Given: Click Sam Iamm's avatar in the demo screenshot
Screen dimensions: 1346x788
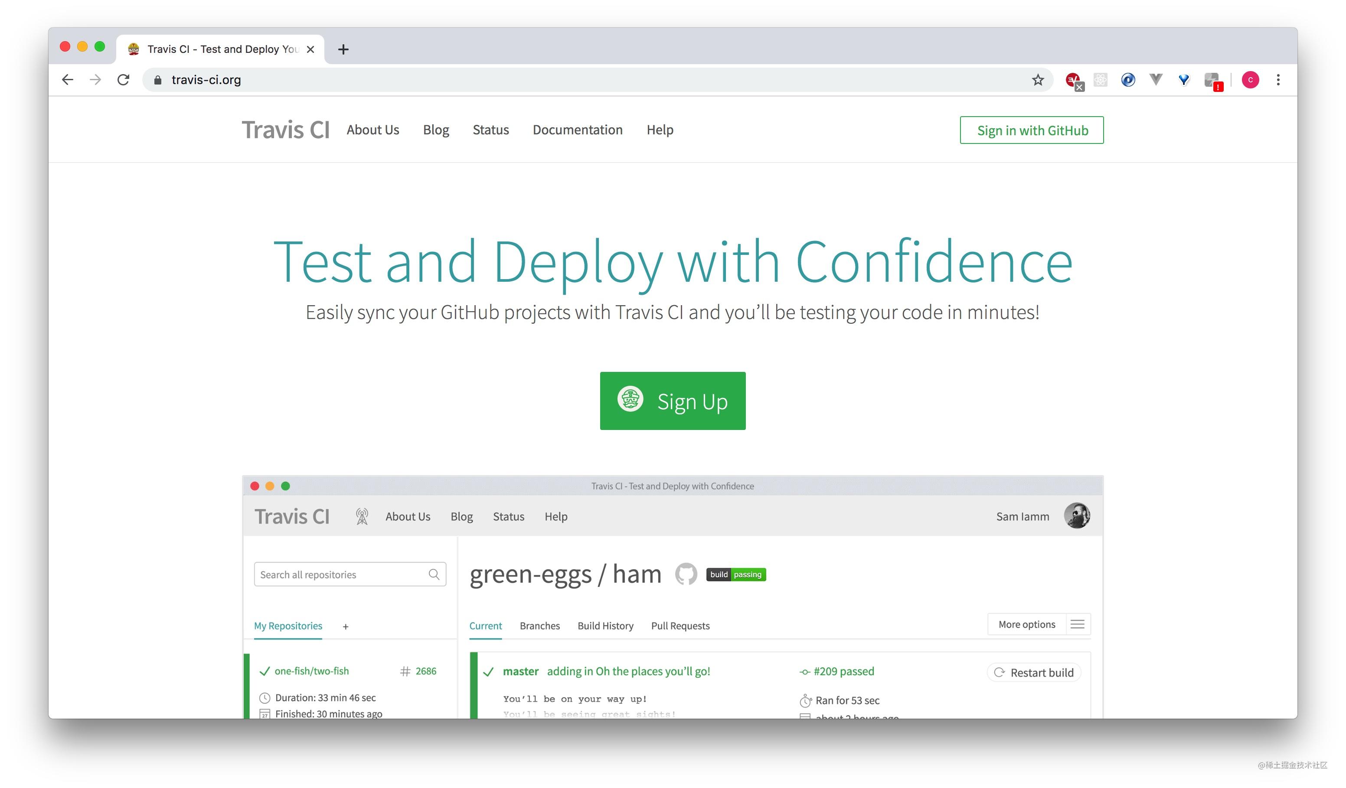Looking at the screenshot, I should (x=1076, y=515).
